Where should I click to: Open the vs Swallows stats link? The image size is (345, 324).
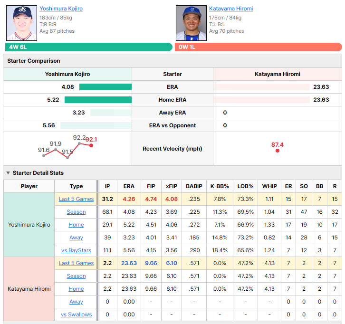pyautogui.click(x=76, y=314)
